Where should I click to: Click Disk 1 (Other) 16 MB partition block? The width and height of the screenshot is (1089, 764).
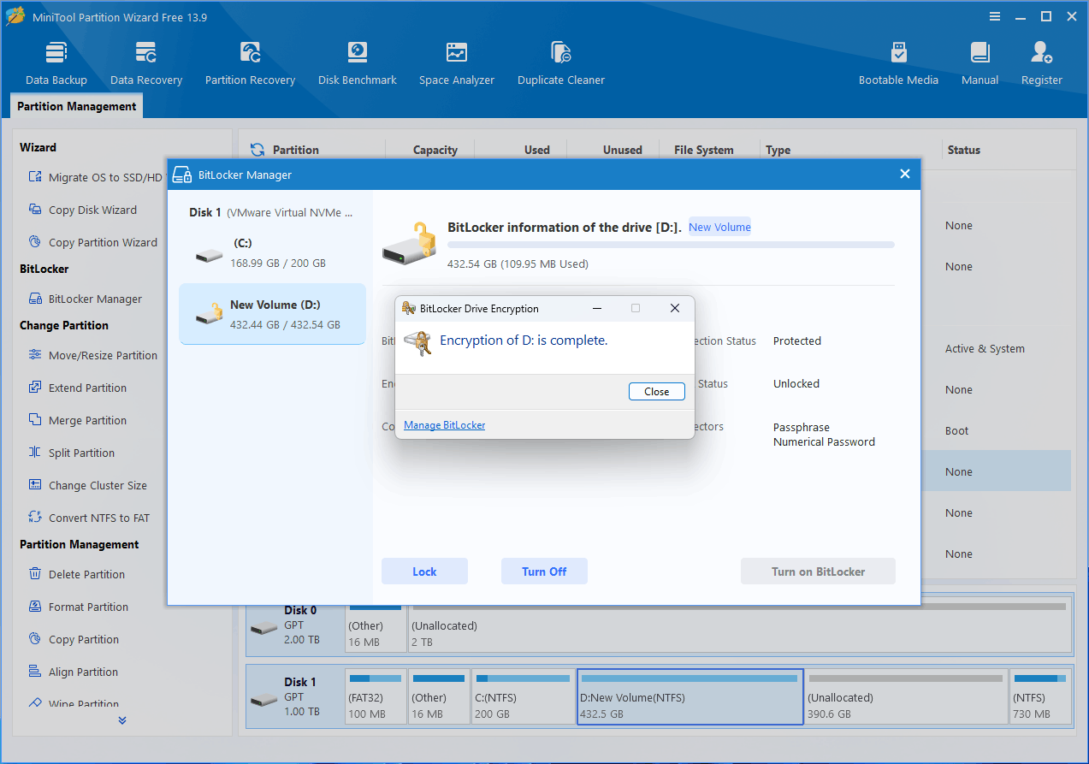pyautogui.click(x=439, y=696)
